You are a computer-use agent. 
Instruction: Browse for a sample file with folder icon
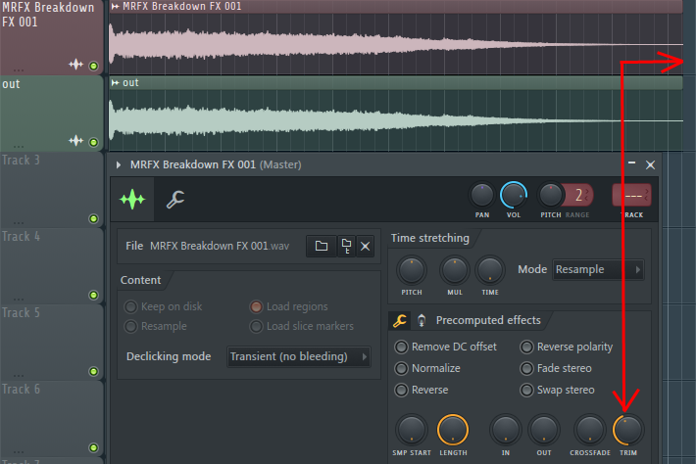pos(322,246)
